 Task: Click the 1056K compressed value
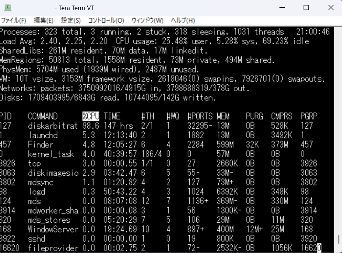point(282,248)
